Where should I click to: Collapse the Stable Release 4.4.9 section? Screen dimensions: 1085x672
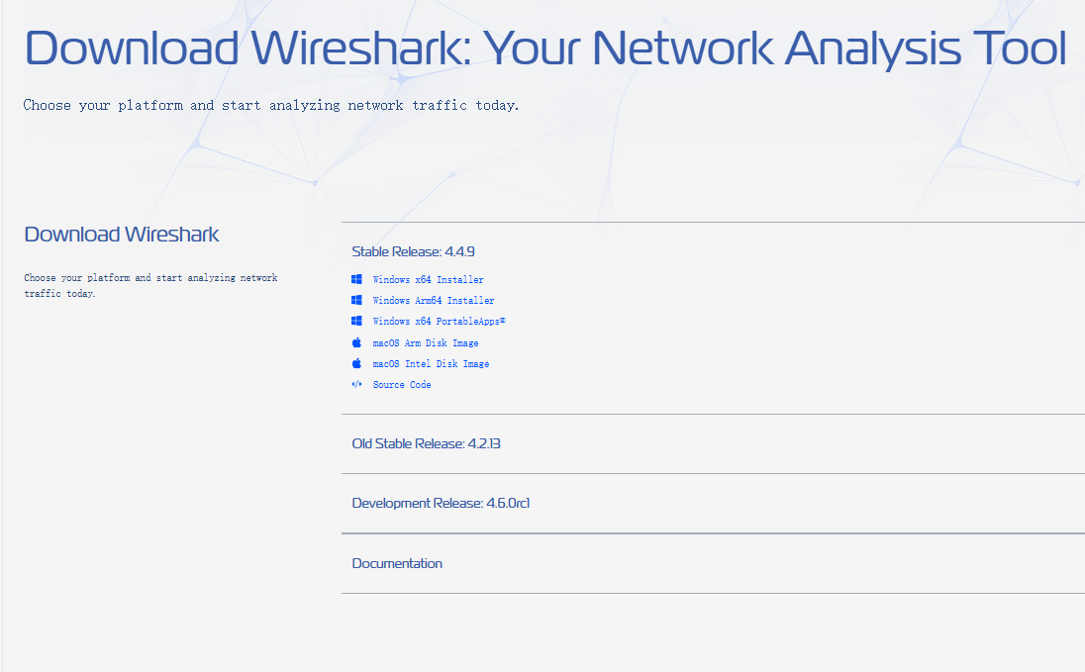(420, 251)
